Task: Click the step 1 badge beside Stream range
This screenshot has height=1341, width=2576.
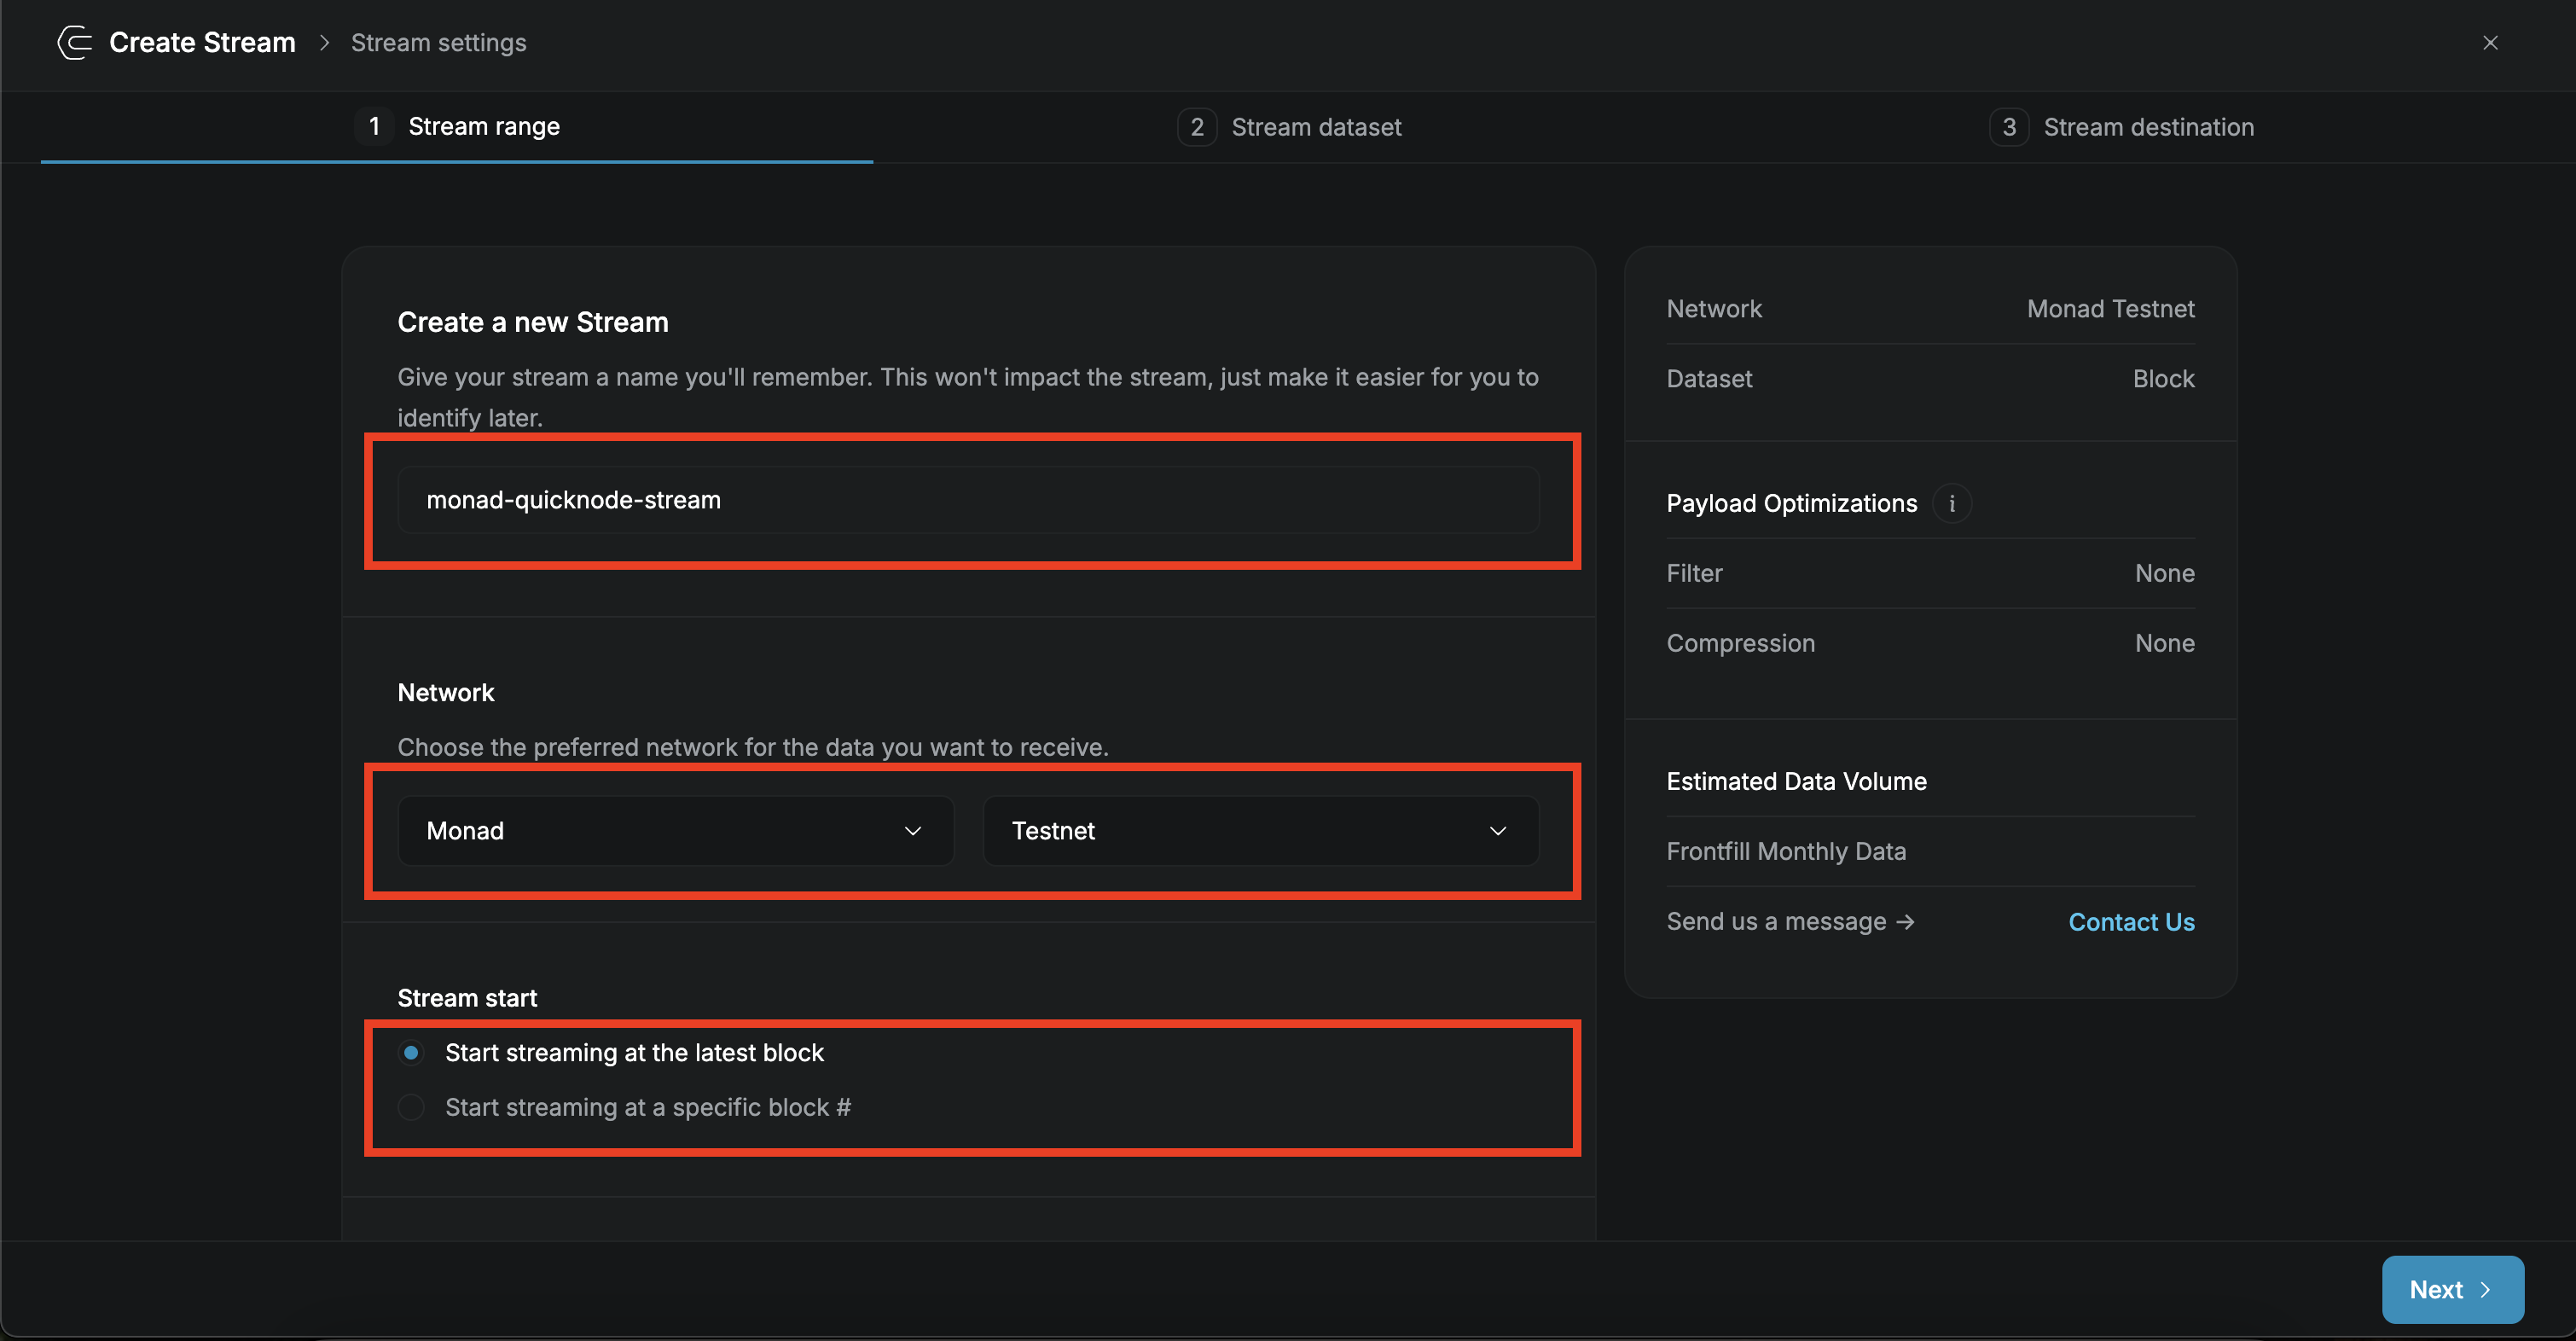Action: [374, 126]
